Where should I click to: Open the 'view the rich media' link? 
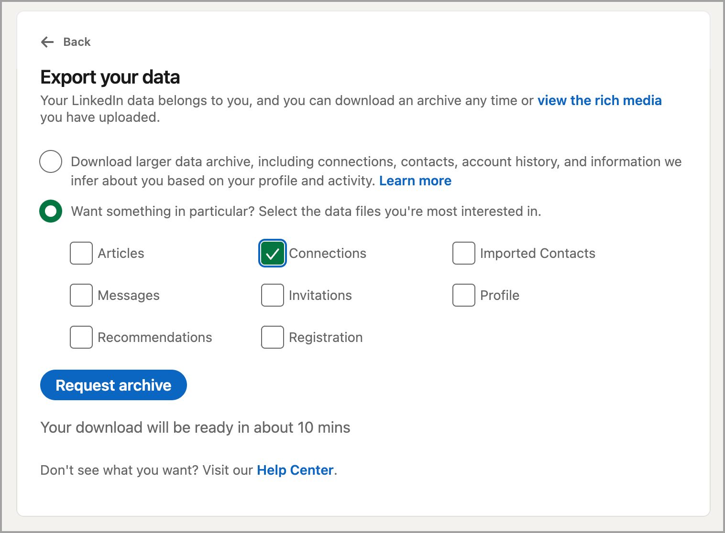click(599, 100)
